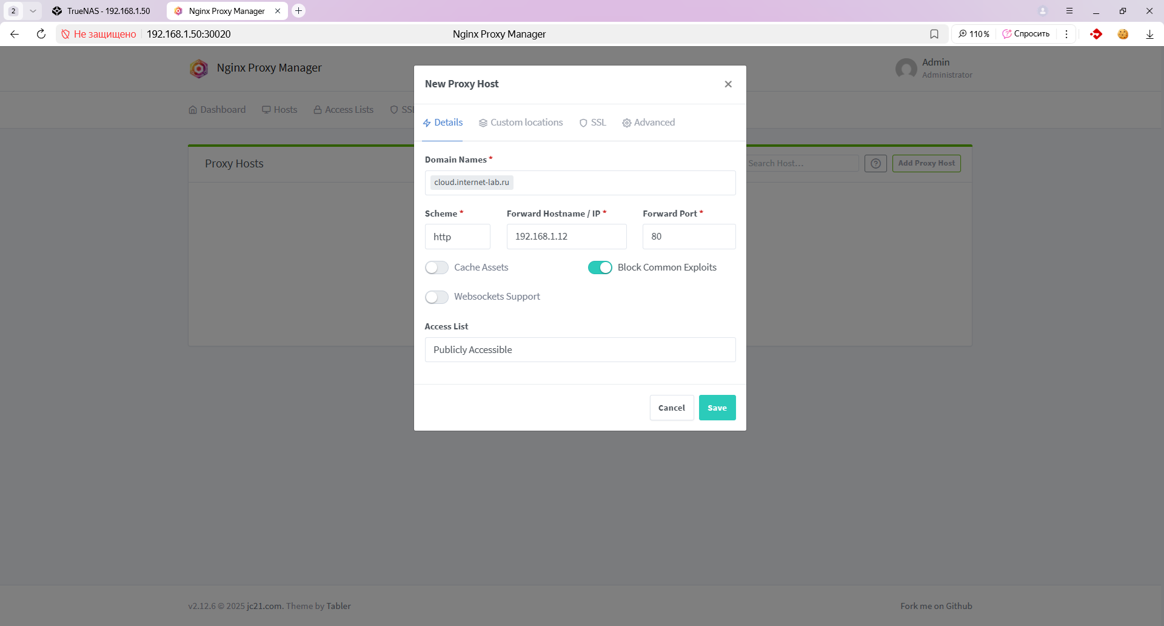Enable the Cache Assets toggle
Viewport: 1164px width, 626px height.
[436, 268]
